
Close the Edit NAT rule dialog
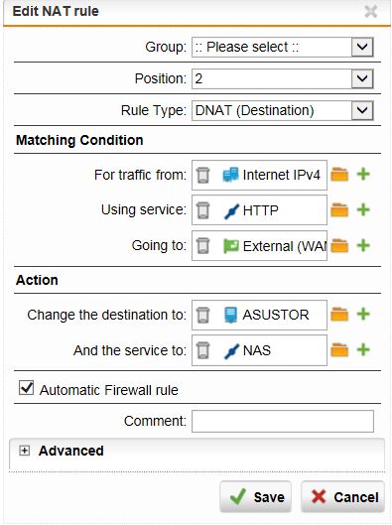click(x=371, y=11)
